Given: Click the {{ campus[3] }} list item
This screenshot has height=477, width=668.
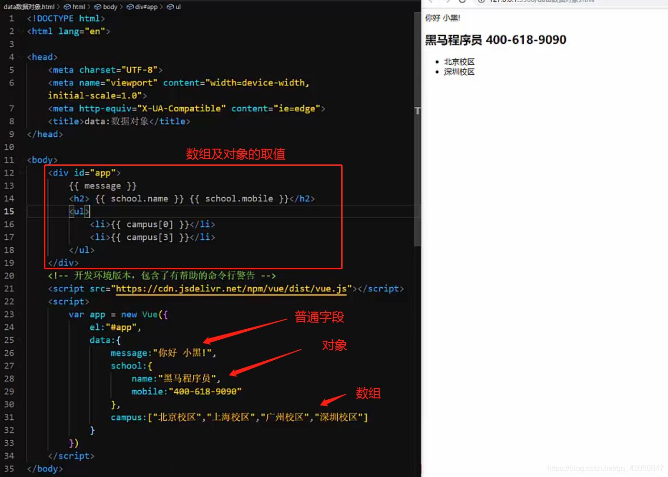Looking at the screenshot, I should [153, 237].
